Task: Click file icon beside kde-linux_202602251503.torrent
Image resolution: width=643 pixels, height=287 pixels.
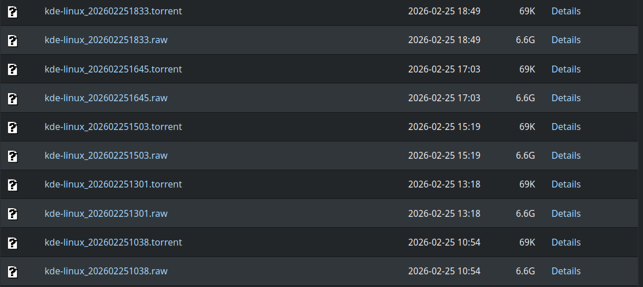Action: (13, 127)
